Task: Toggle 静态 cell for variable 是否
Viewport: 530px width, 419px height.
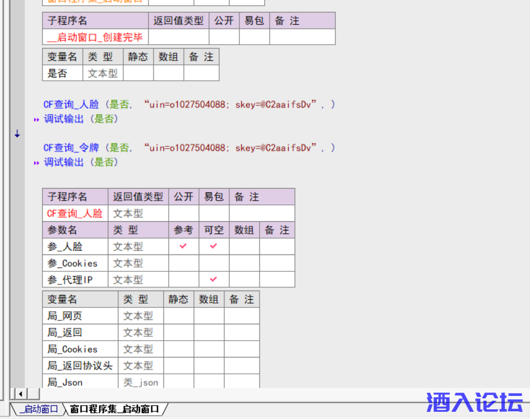Action: click(x=138, y=73)
